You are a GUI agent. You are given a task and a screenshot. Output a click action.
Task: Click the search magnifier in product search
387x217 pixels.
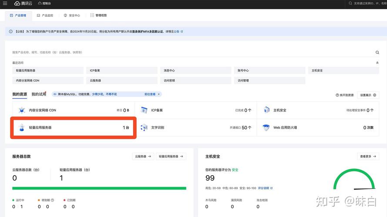pyautogui.click(x=377, y=53)
